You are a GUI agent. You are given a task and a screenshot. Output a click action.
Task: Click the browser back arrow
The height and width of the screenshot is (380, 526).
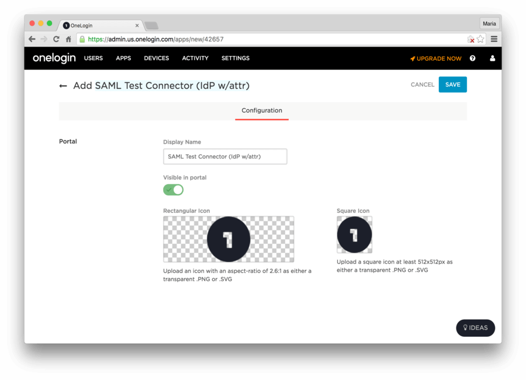(32, 39)
